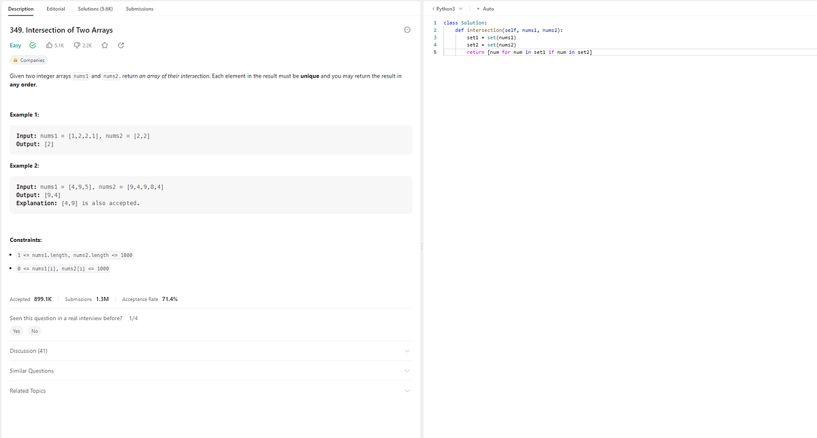
Task: Click the Easy difficulty label
Action: 16,45
